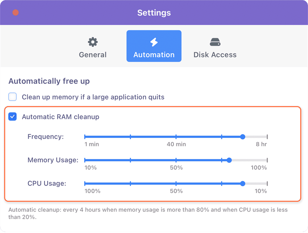
Task: Click the 'Settings' window title
Action: pos(154,13)
